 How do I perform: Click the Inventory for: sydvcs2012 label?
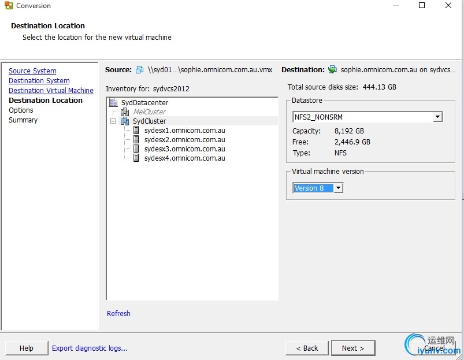pyautogui.click(x=147, y=89)
